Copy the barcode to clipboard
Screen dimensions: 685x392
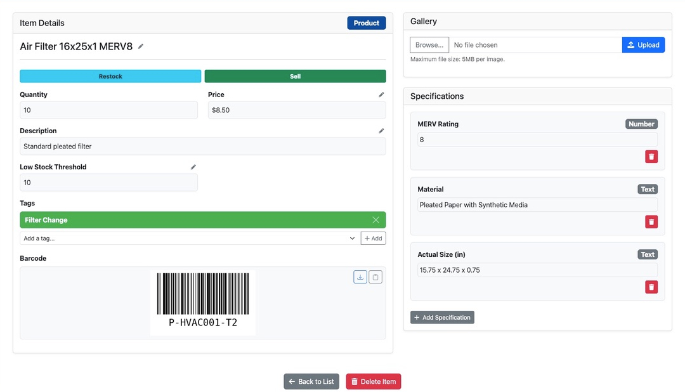pyautogui.click(x=375, y=277)
